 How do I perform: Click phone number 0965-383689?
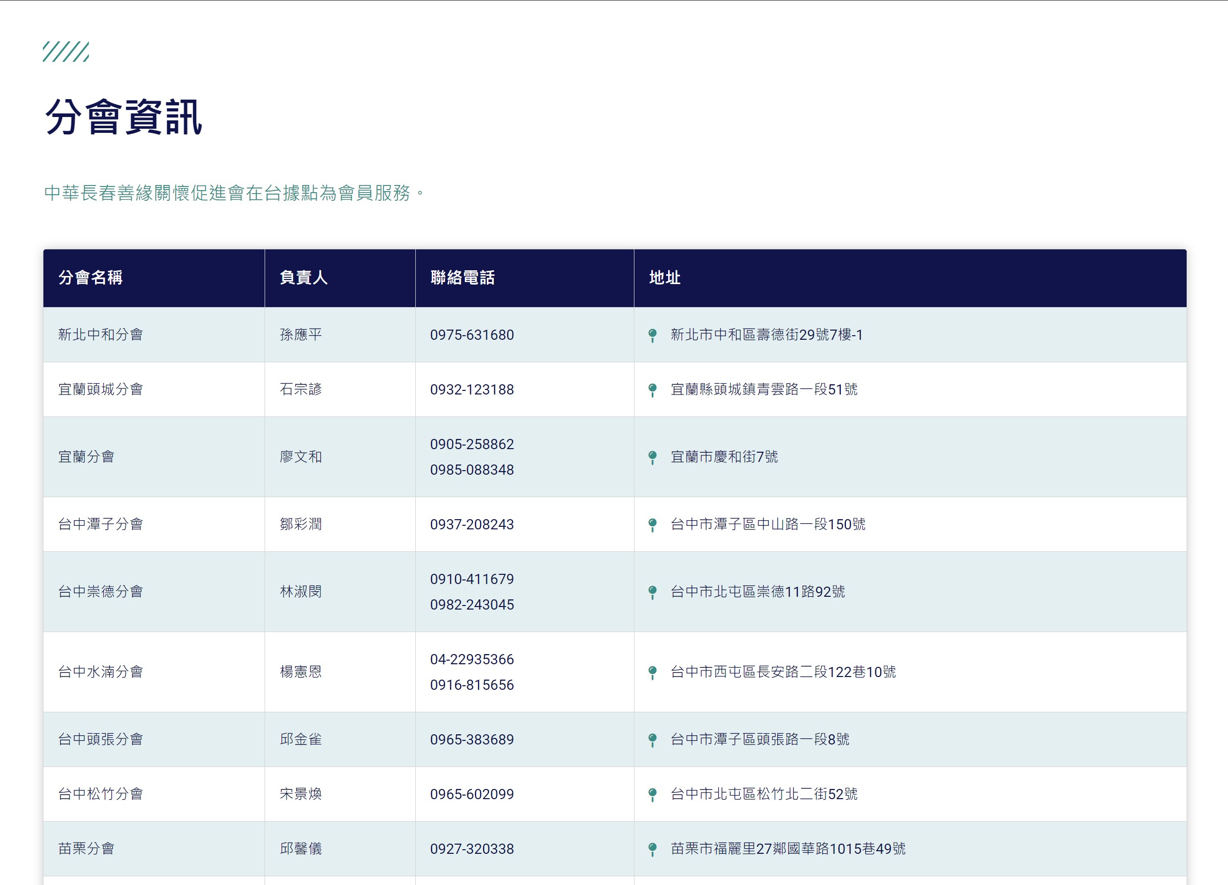[472, 739]
